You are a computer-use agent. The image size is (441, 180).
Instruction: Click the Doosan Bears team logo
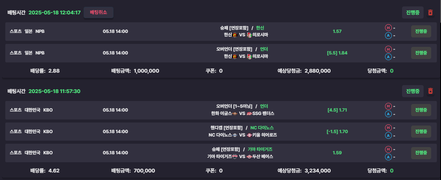(250, 157)
